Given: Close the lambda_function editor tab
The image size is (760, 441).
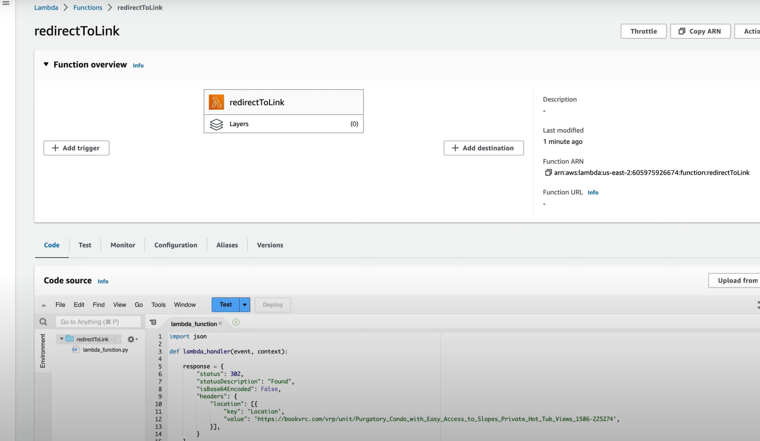Looking at the screenshot, I should (220, 324).
